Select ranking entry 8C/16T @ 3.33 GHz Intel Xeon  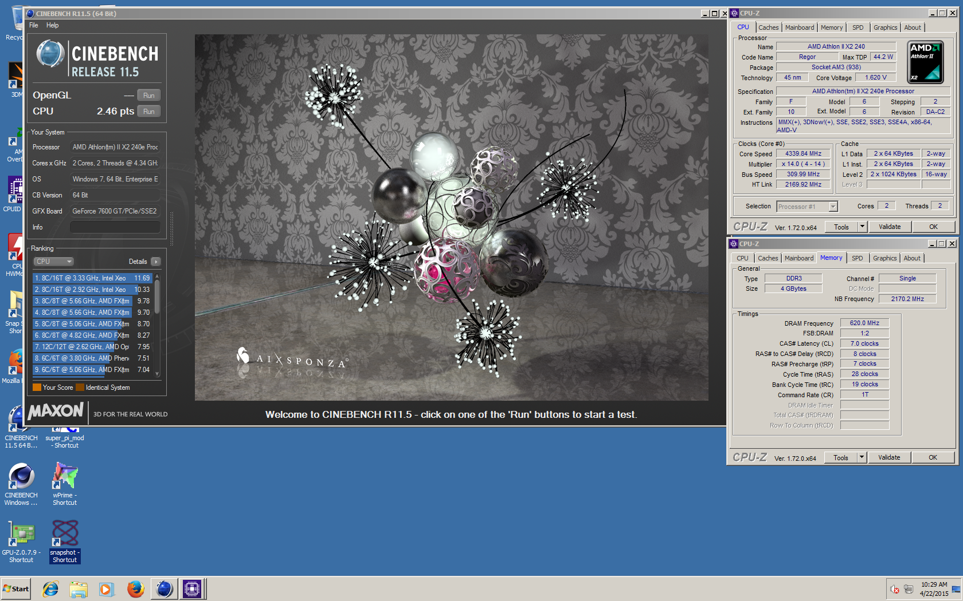click(x=92, y=278)
